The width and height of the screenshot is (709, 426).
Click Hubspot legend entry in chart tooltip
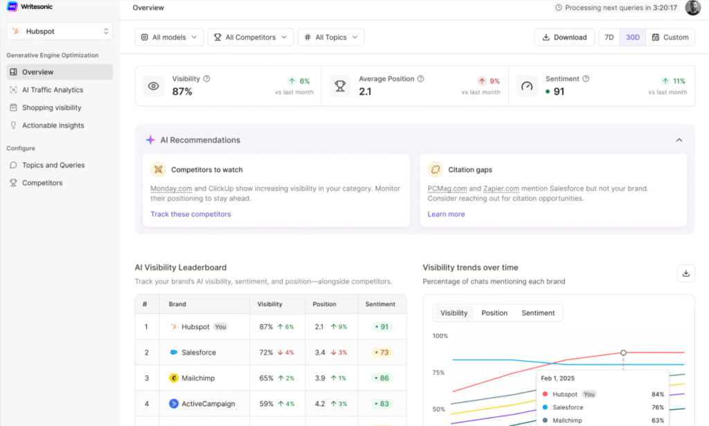[603, 394]
